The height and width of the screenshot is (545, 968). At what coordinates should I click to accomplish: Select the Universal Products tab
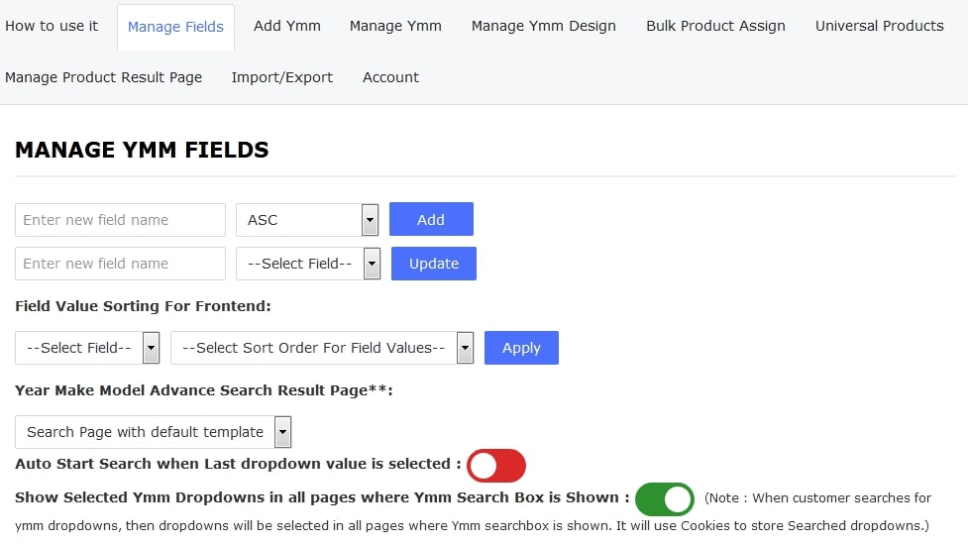pos(879,26)
